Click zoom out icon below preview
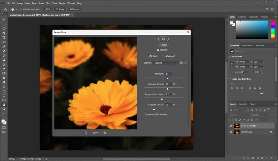 (x=86, y=133)
